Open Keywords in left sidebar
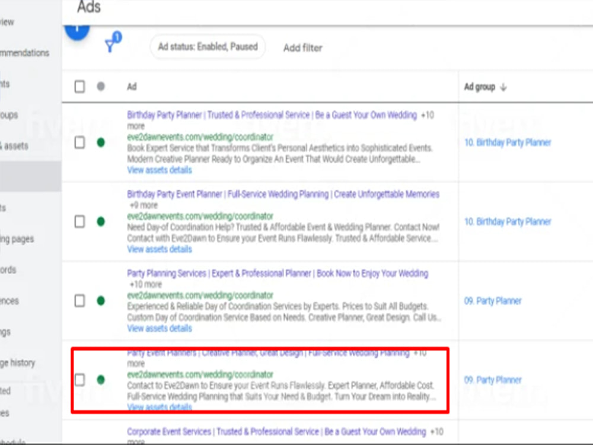 [8, 270]
